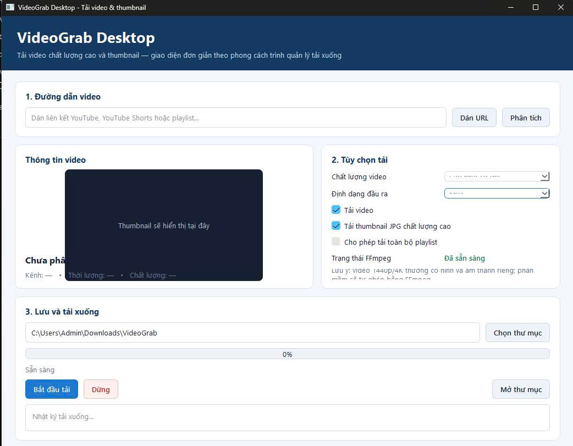Click the 0% download progress bar
573x446 pixels.
click(x=287, y=354)
